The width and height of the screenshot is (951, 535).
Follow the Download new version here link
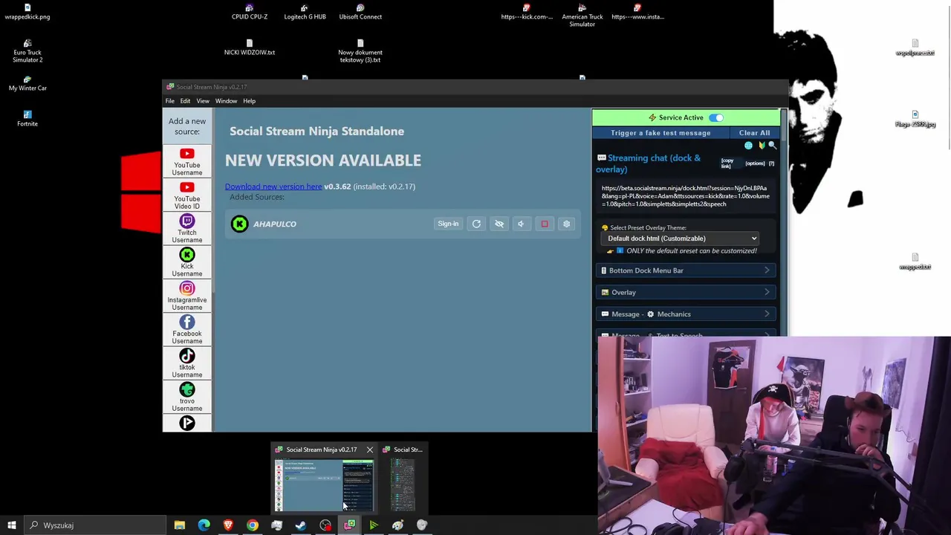coord(273,187)
